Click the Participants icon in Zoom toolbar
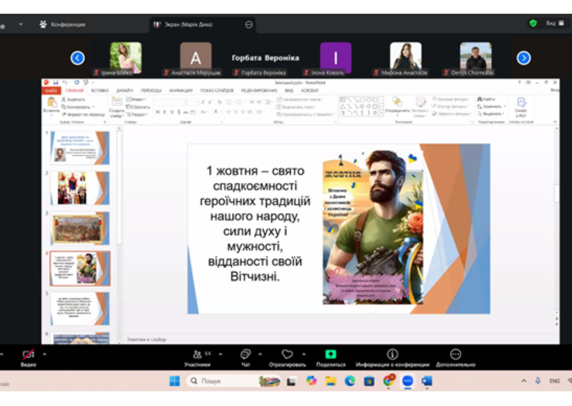The image size is (572, 406). pos(197,355)
